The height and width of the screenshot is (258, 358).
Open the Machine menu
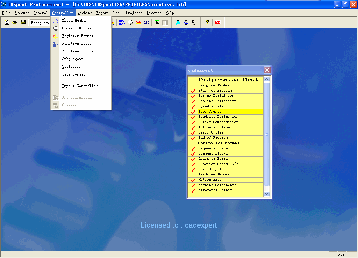pyautogui.click(x=85, y=13)
